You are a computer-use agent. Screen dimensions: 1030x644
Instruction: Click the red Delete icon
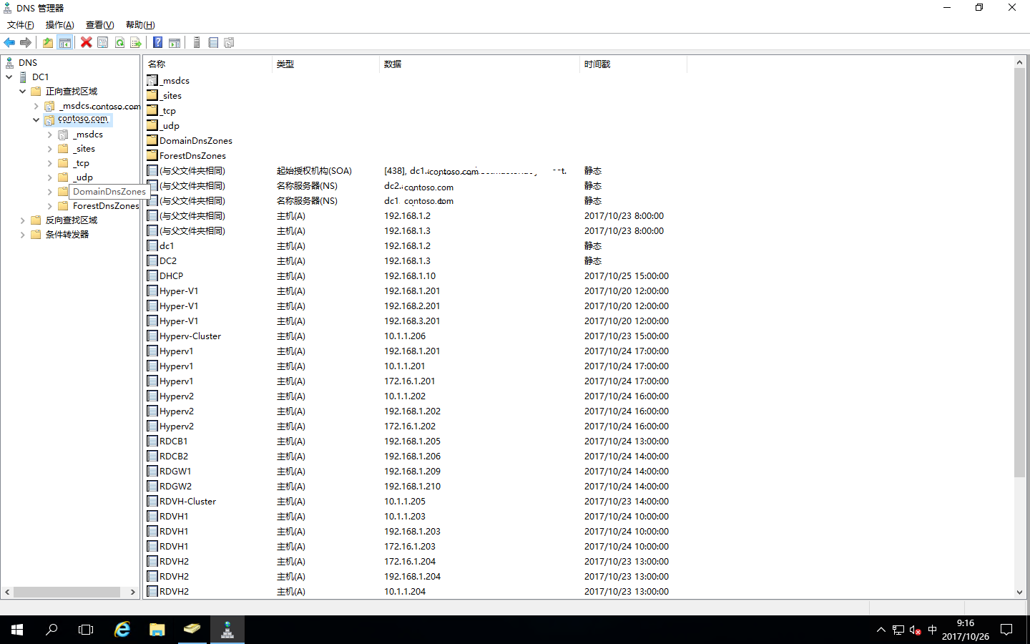coord(86,43)
